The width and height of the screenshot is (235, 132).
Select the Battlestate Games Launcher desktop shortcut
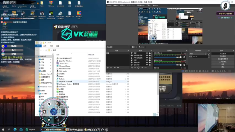click(x=42, y=15)
